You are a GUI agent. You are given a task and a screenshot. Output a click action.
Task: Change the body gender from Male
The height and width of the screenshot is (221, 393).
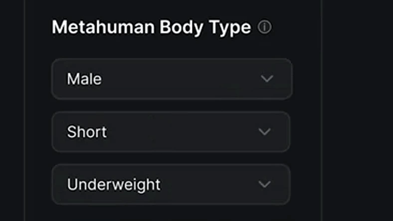coord(172,79)
